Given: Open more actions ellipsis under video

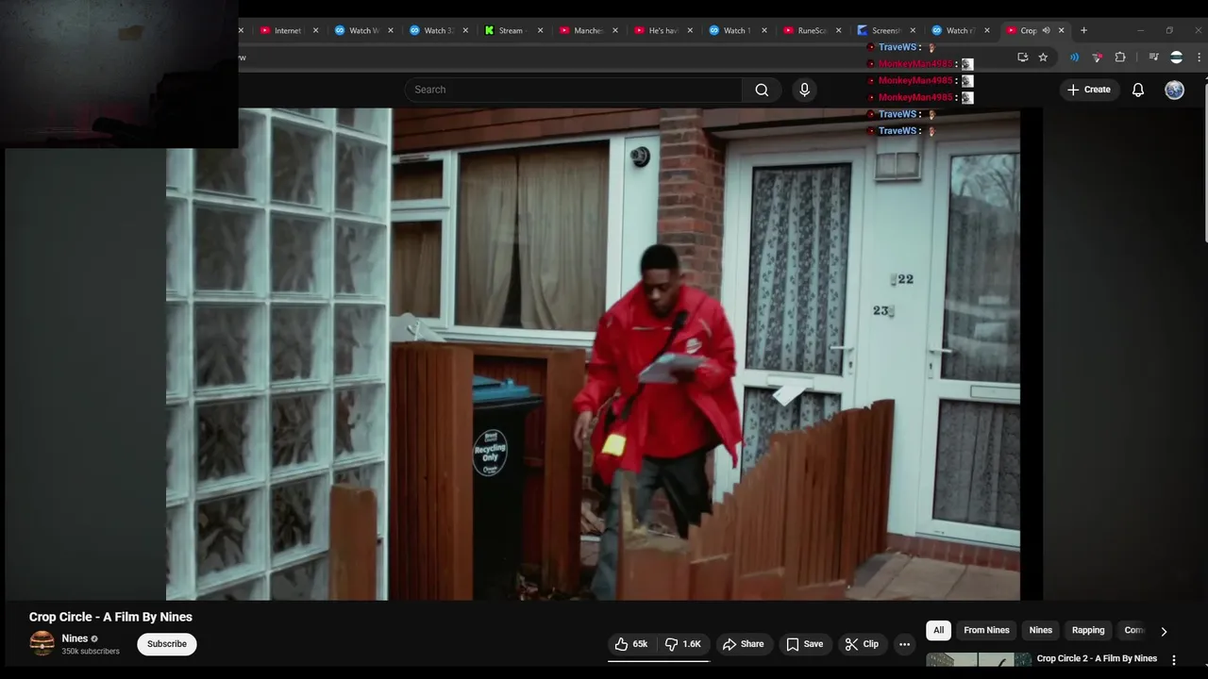Looking at the screenshot, I should coord(904,644).
